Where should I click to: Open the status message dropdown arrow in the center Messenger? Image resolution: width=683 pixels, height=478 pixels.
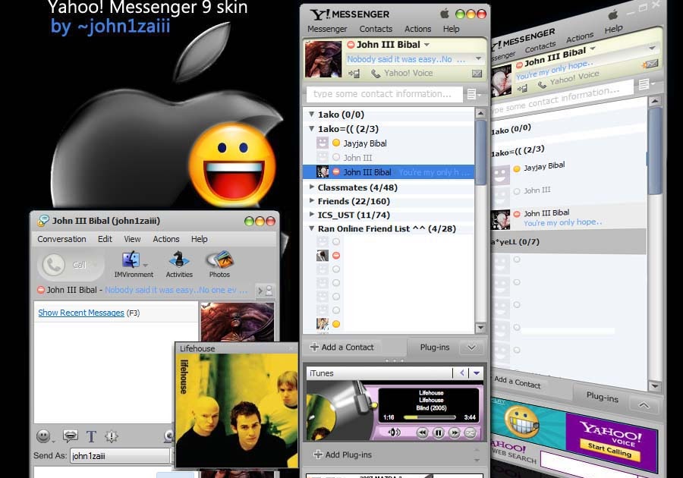pos(478,58)
